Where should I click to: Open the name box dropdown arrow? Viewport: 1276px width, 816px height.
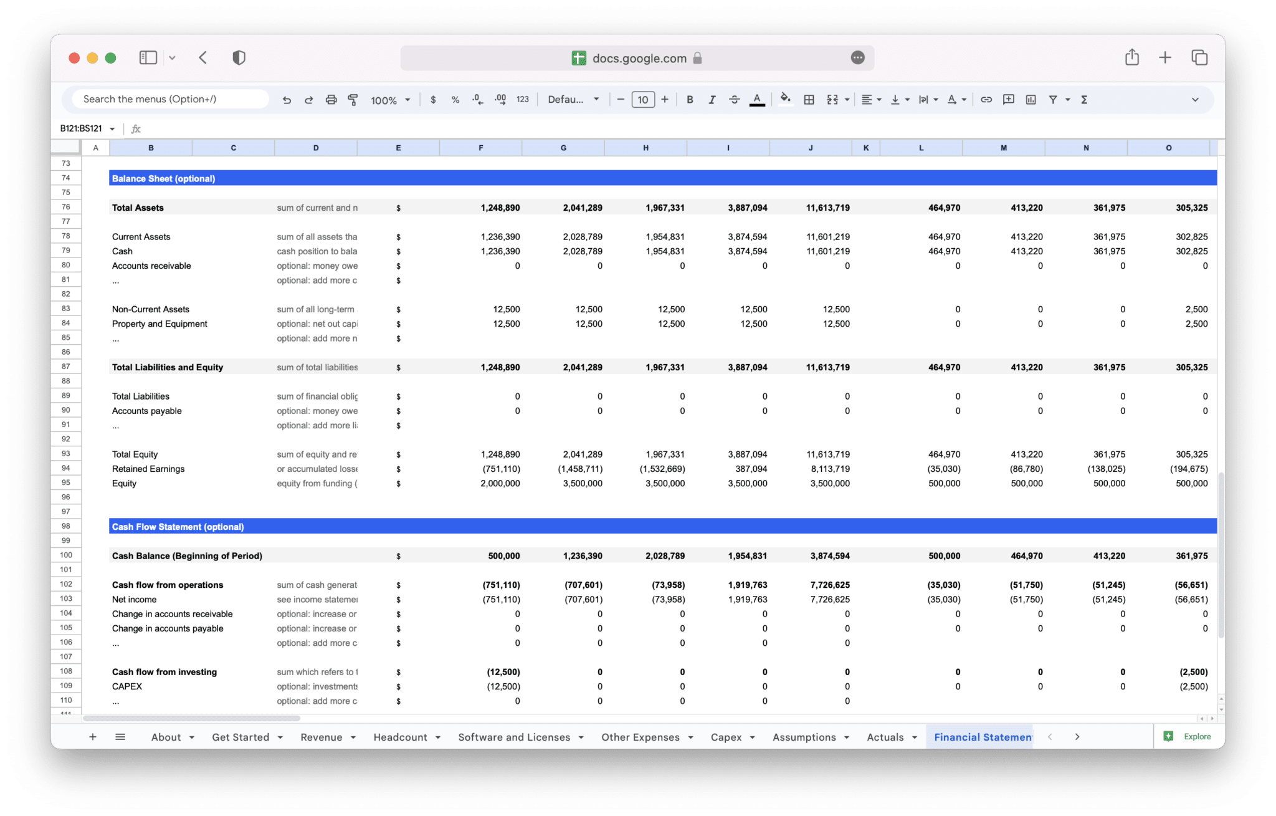click(x=113, y=129)
